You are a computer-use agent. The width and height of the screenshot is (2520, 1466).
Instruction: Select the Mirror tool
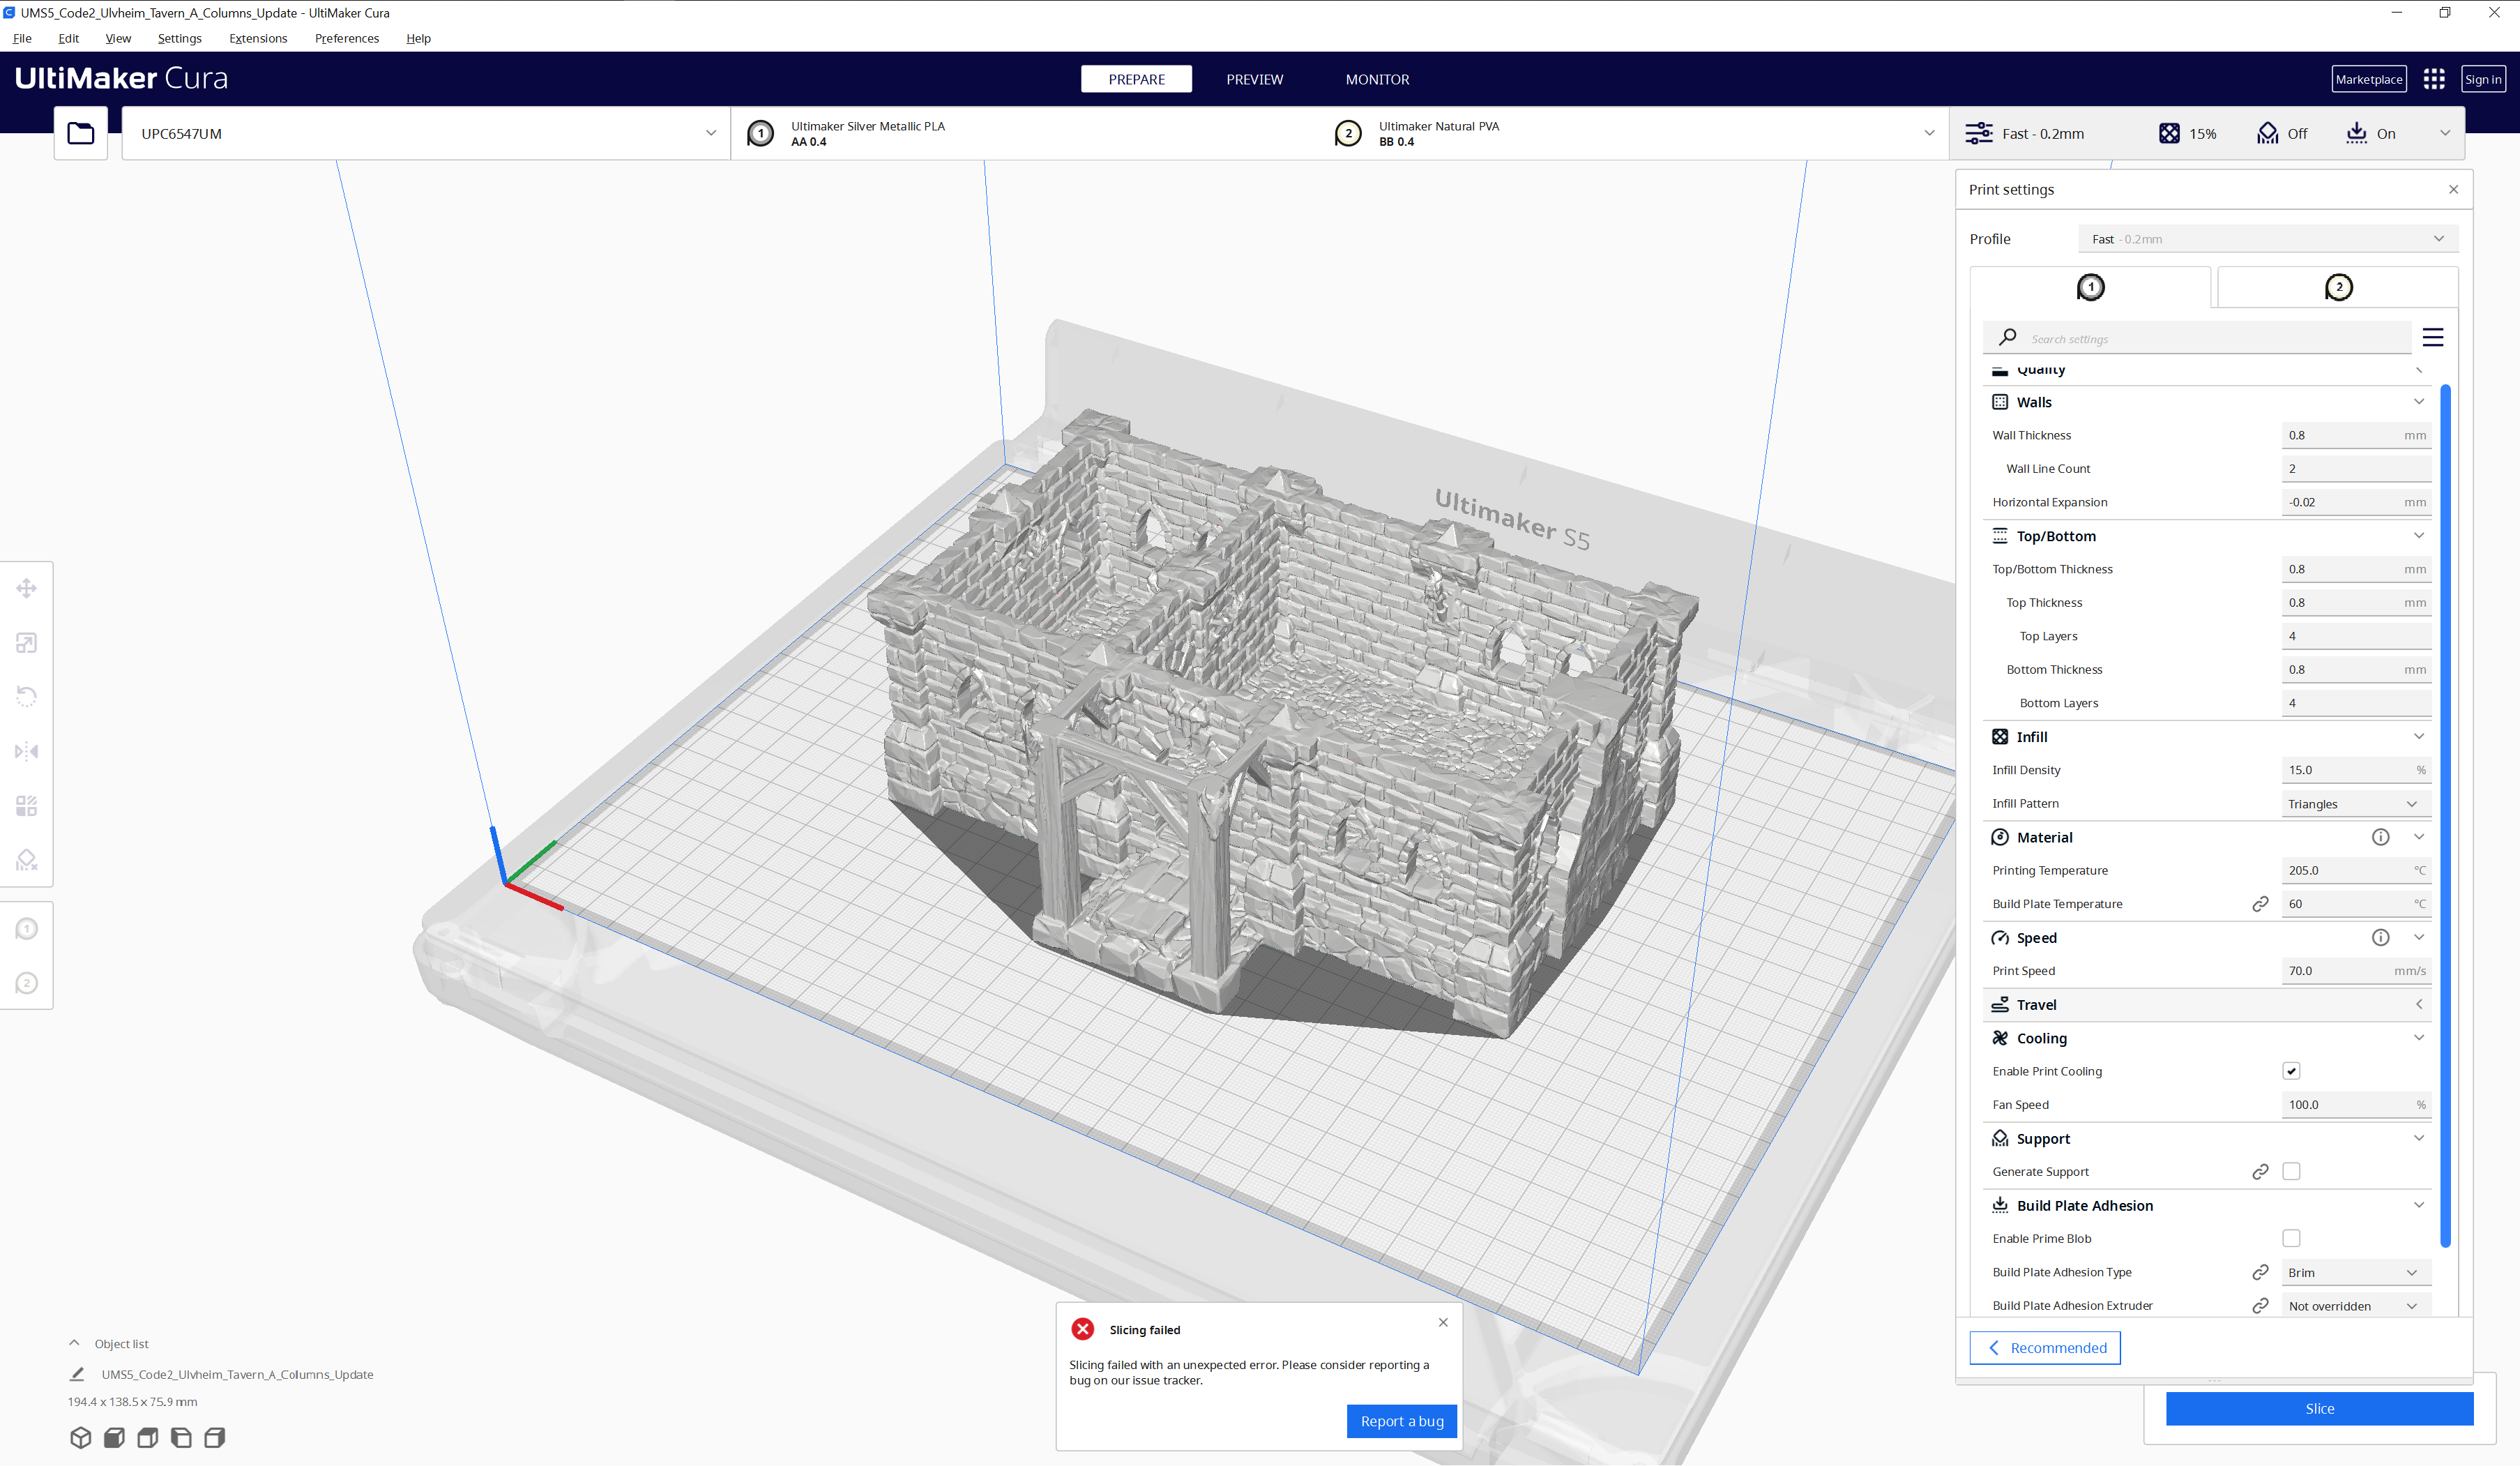(x=26, y=750)
